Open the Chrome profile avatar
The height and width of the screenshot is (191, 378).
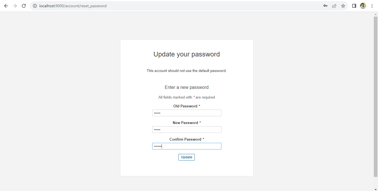pos(363,6)
